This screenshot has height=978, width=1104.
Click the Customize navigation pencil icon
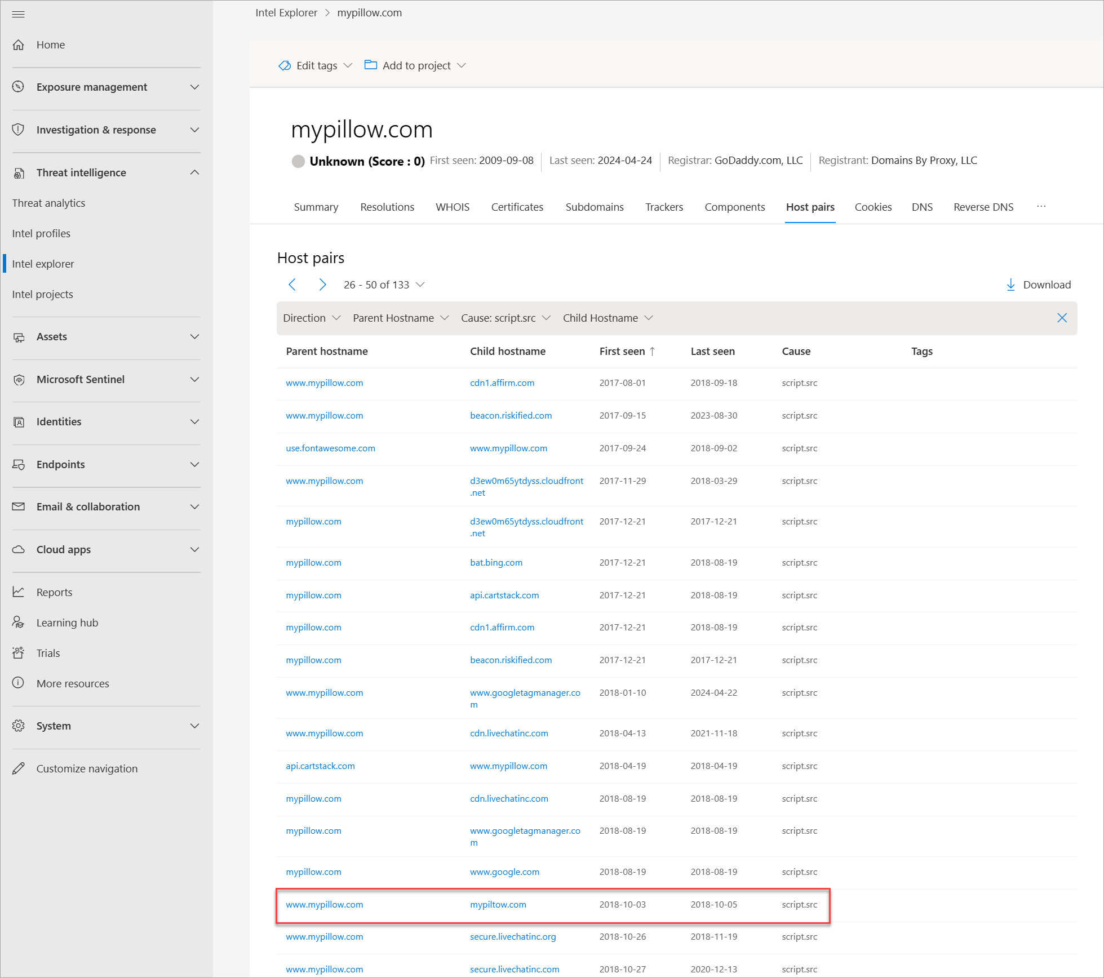tap(19, 768)
